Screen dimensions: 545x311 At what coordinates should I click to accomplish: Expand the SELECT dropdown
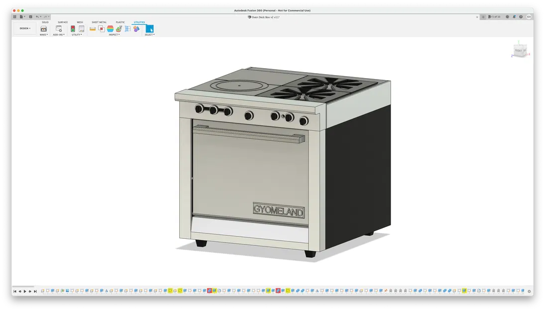pyautogui.click(x=150, y=35)
